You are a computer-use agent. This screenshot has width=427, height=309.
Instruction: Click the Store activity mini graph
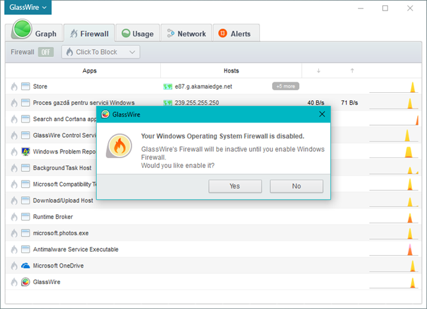394,87
